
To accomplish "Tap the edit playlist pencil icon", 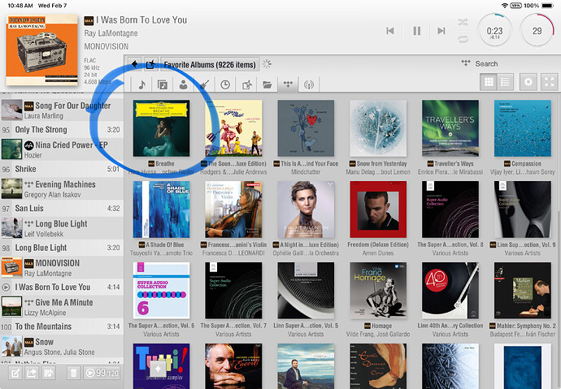I will coord(15,374).
